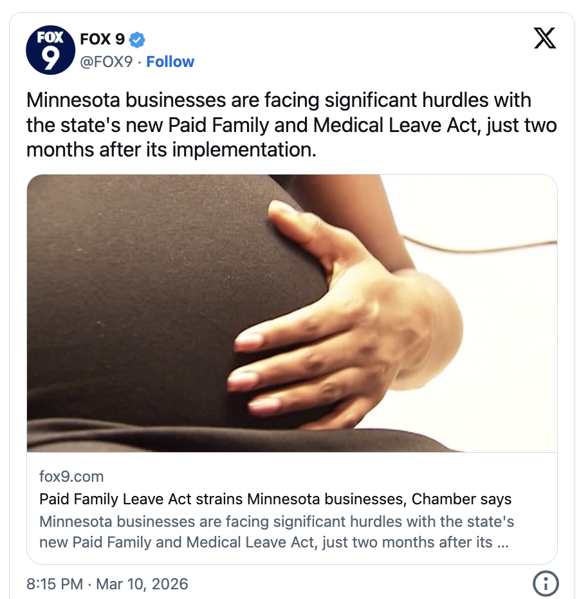Image resolution: width=579 pixels, height=599 pixels.
Task: Click the Mar 10, 2026 date
Action: coord(142,584)
